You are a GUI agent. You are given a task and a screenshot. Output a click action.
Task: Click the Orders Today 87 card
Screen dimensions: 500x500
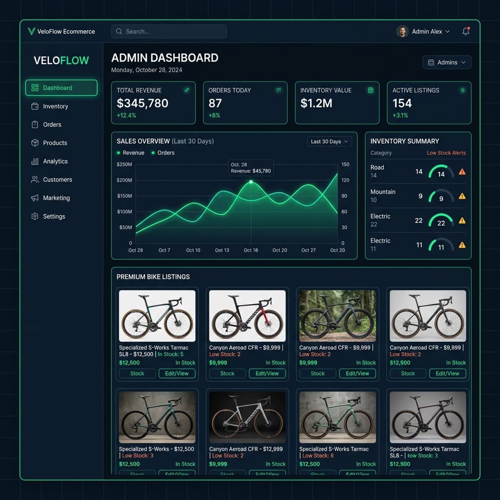(245, 103)
